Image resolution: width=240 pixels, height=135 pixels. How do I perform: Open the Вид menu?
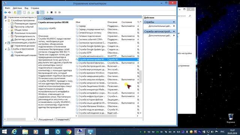pos(26,8)
